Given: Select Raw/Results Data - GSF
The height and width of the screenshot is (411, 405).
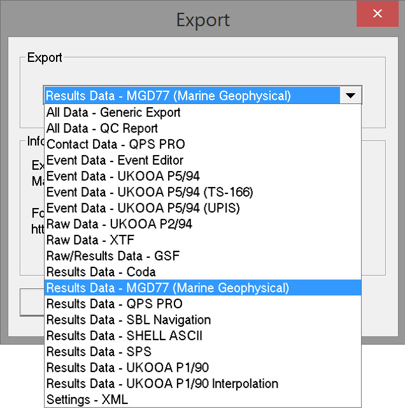Looking at the screenshot, I should [x=113, y=256].
